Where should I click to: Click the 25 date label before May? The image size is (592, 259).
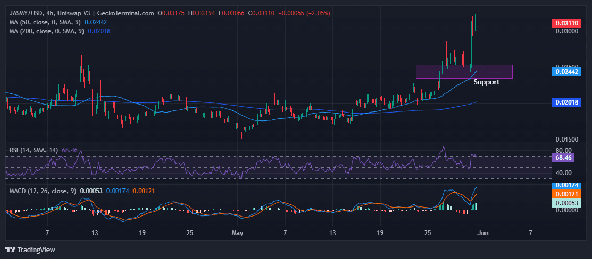coord(190,234)
